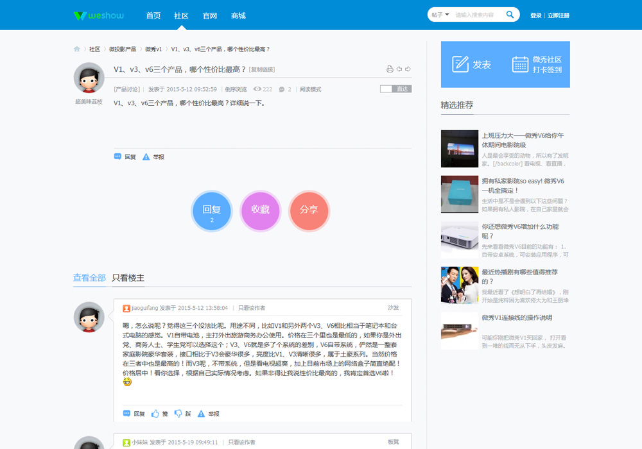Screen dimensions: 642x449
Task: Click the 微秀社区 打卡签到 button text
Action: point(547,65)
